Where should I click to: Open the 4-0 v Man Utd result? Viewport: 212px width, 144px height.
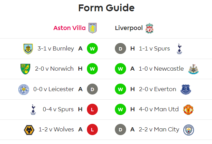pyautogui.click(x=159, y=109)
